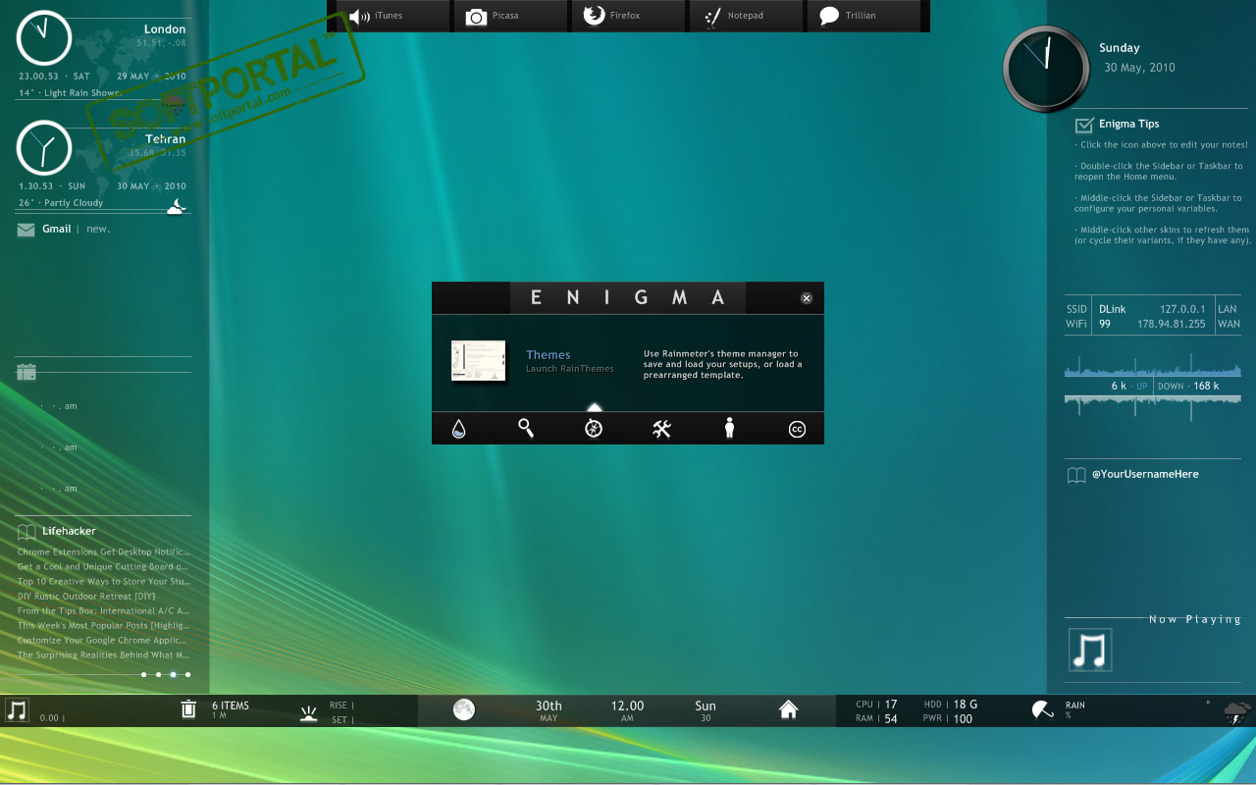
Task: Click the Creative Commons icon in Enigma menu
Action: (x=797, y=429)
